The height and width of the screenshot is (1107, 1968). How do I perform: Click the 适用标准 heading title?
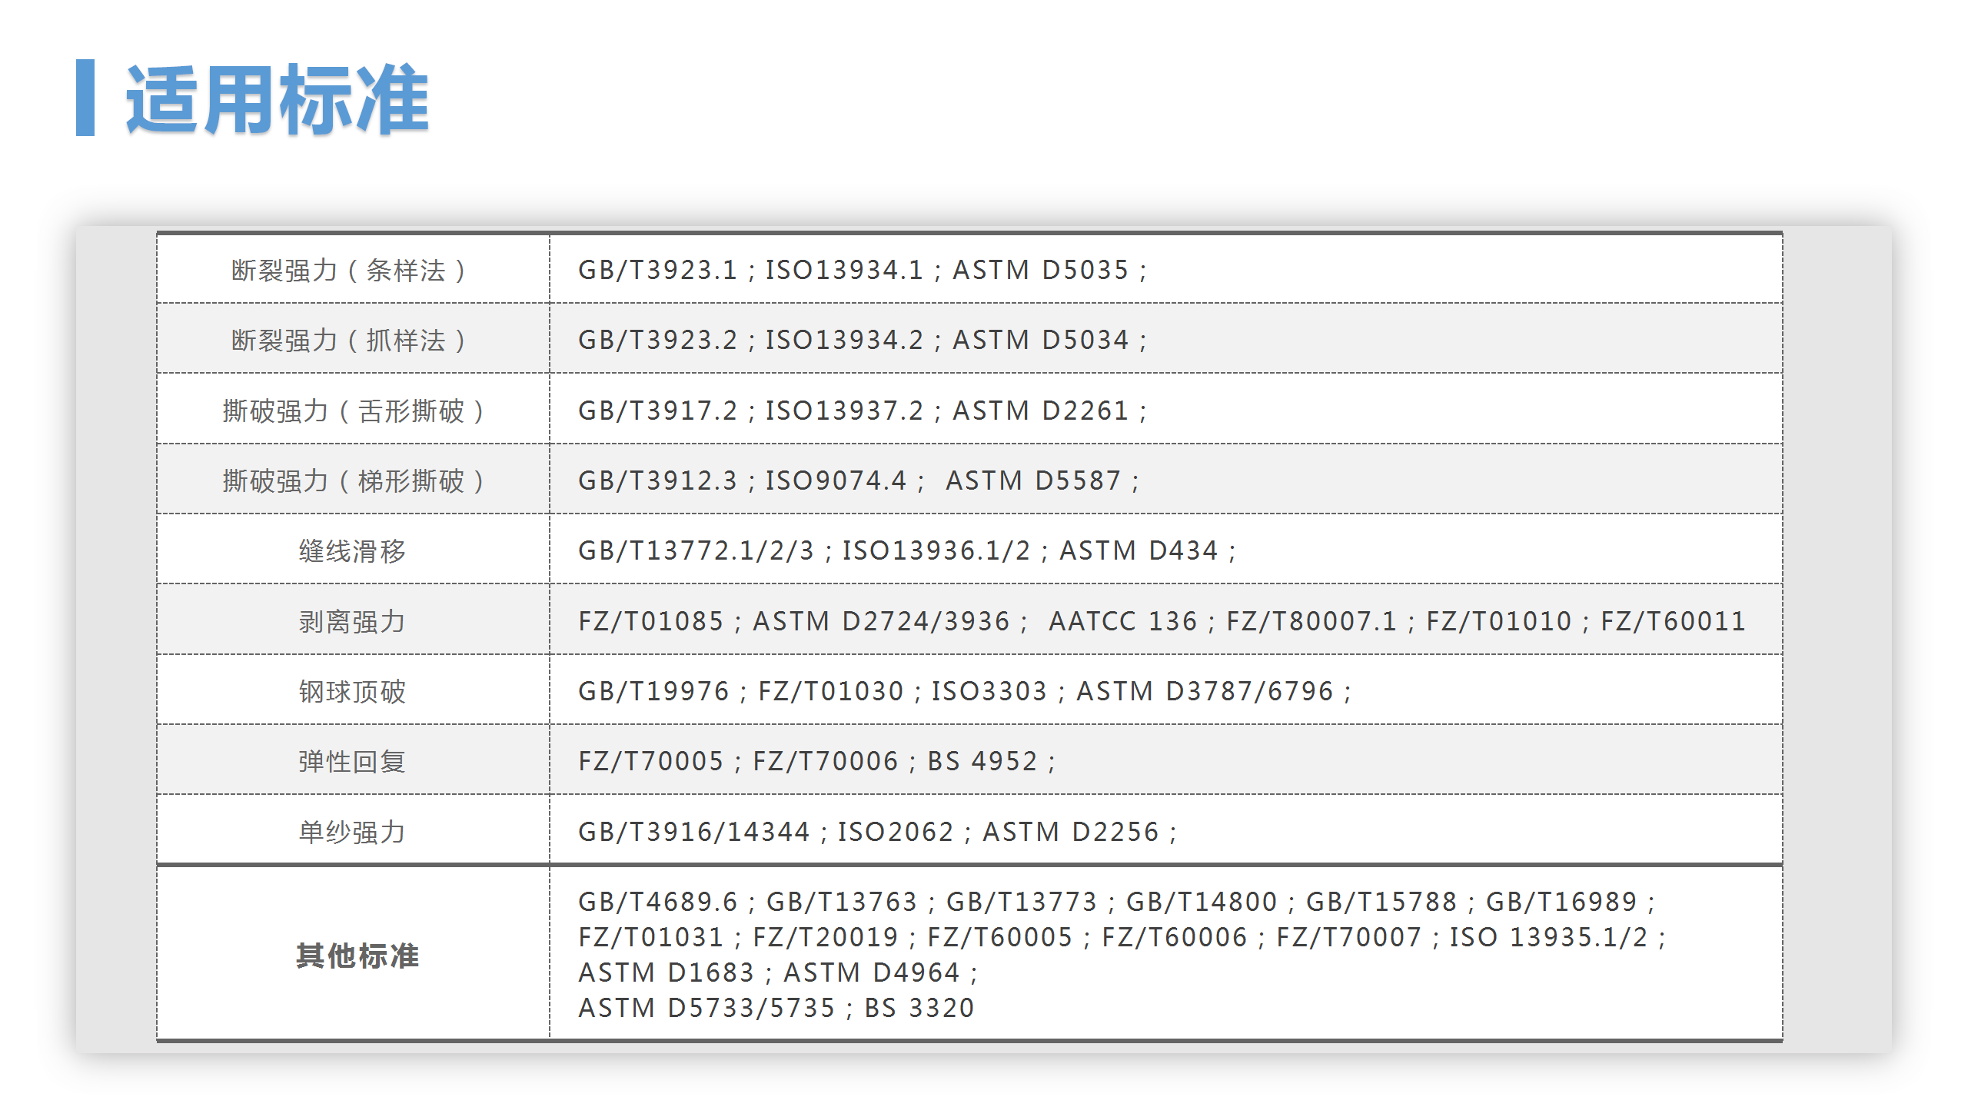click(277, 100)
